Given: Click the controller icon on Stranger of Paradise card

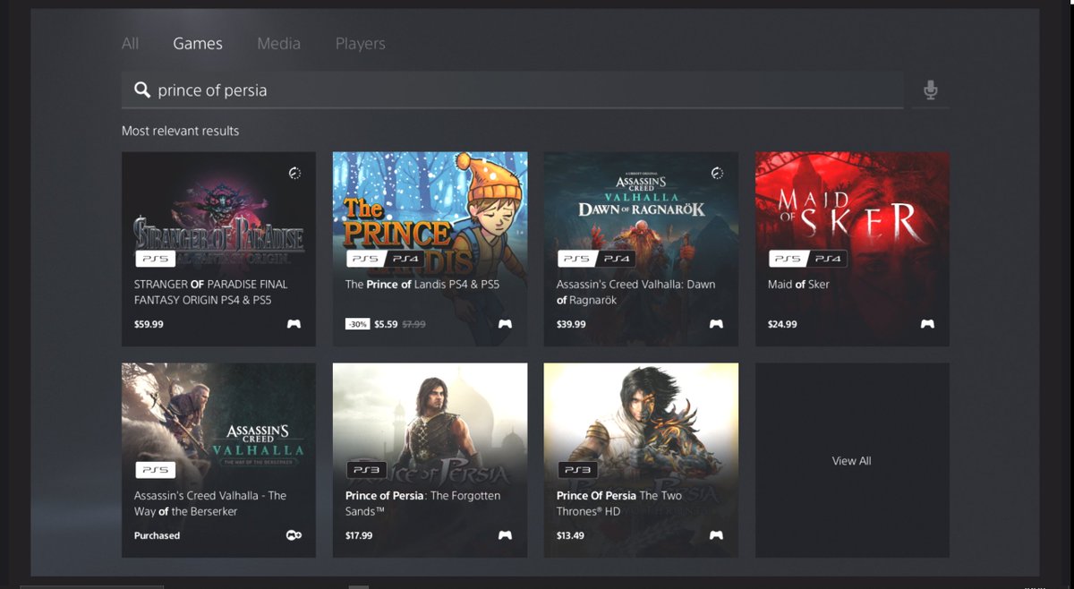Looking at the screenshot, I should (294, 324).
